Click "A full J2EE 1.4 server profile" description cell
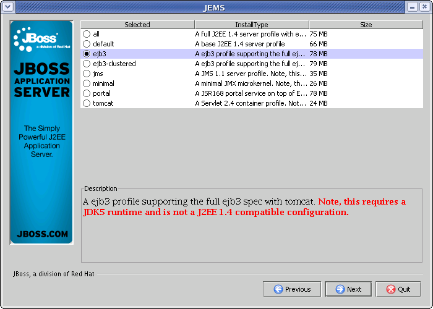This screenshot has height=309, width=433. 251,34
